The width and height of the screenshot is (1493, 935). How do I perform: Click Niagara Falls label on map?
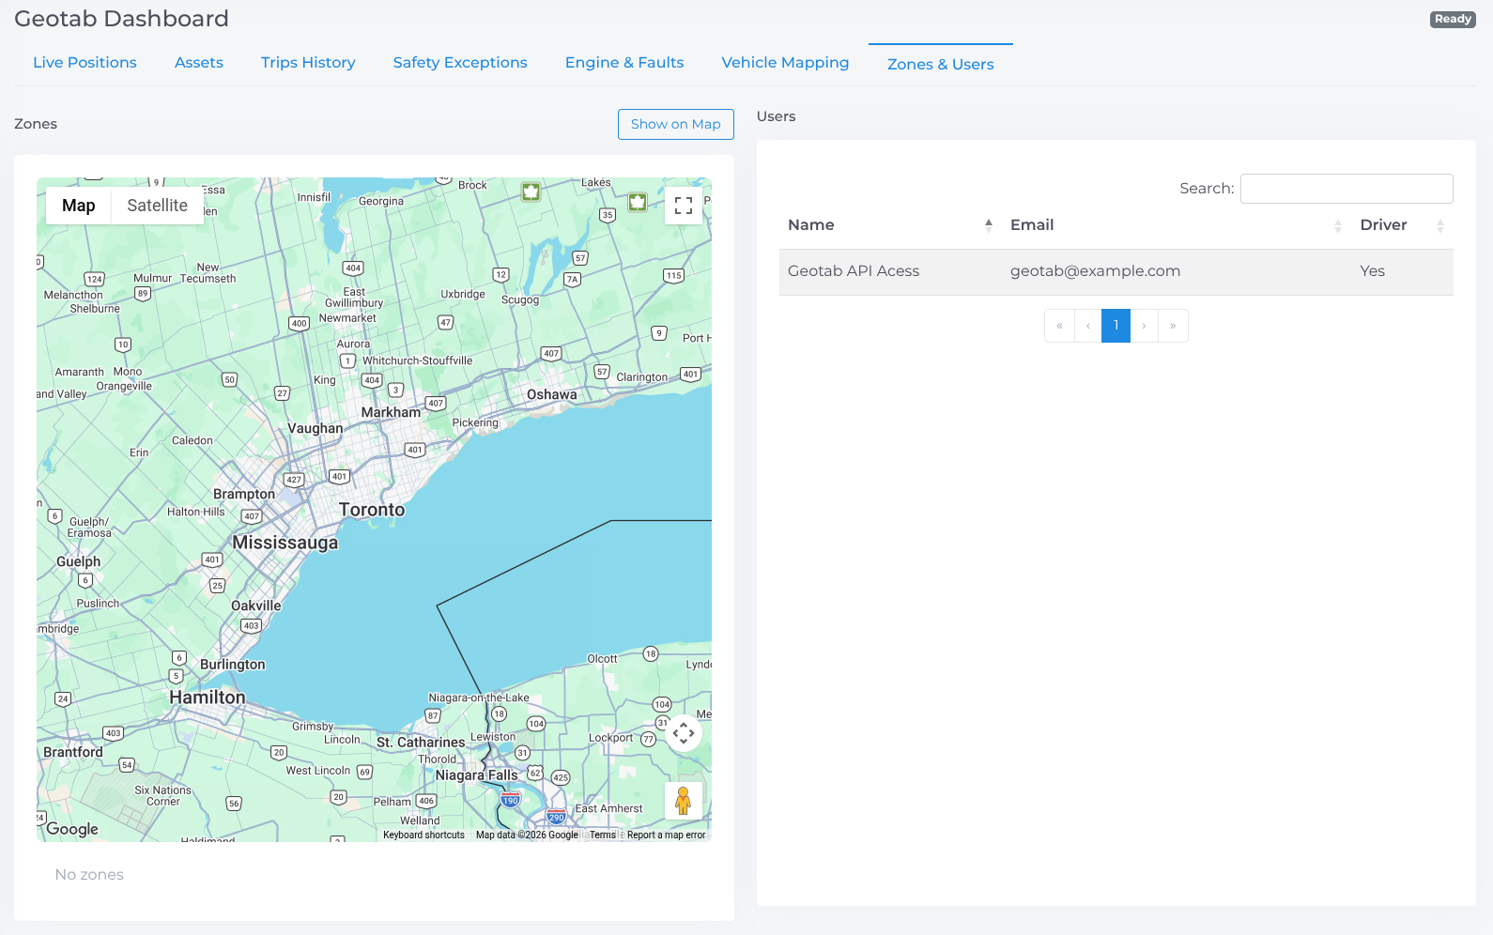point(477,775)
